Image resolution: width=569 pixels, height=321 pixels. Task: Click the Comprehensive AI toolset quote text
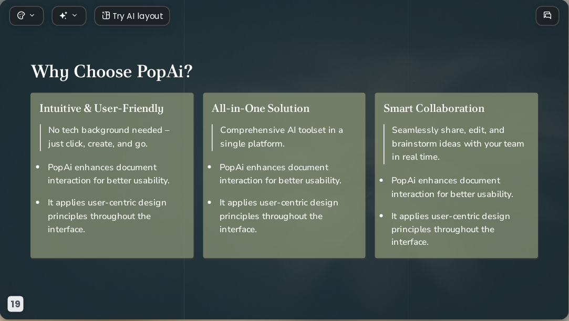point(281,137)
